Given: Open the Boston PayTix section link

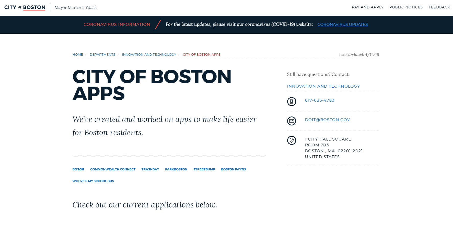Looking at the screenshot, I should (x=234, y=169).
